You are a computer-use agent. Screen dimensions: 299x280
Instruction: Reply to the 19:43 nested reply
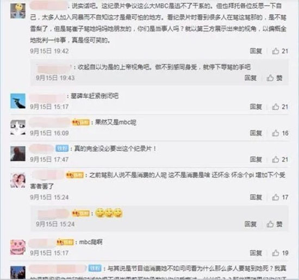(251, 78)
